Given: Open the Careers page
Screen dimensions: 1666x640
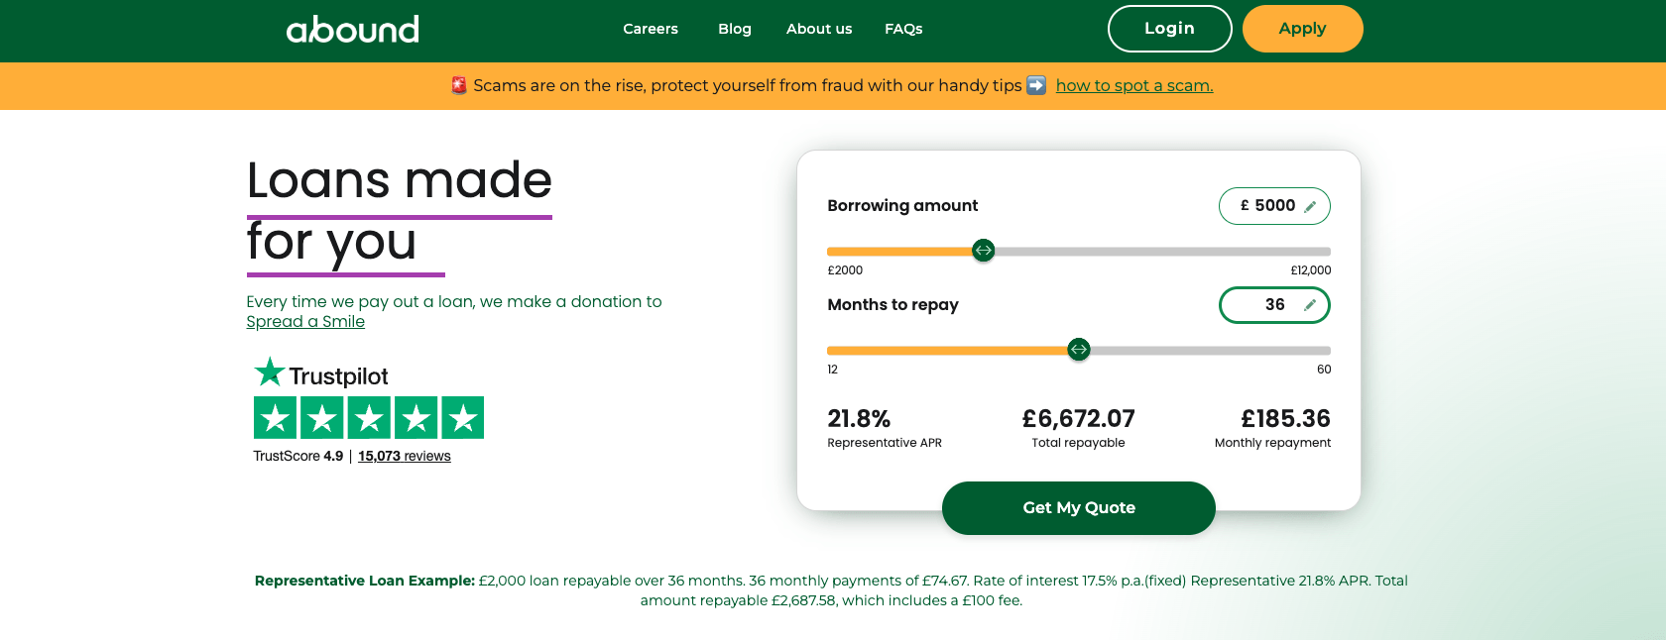Looking at the screenshot, I should click(x=651, y=29).
